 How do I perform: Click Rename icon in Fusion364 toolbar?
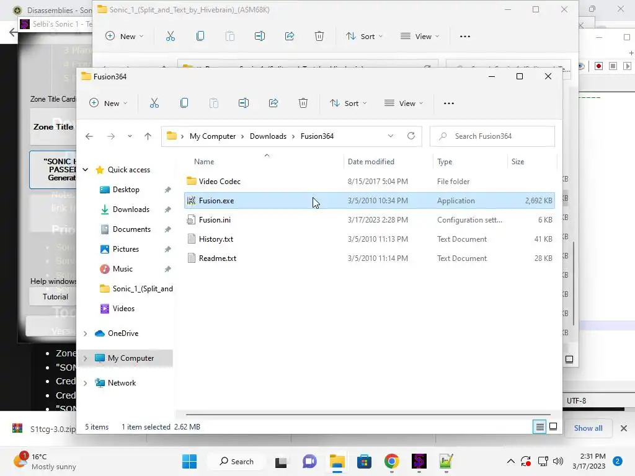coord(243,104)
